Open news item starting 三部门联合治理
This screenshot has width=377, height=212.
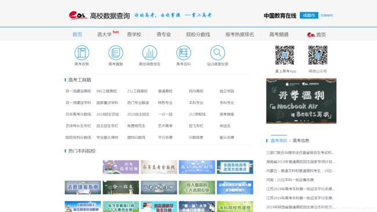tap(300, 153)
